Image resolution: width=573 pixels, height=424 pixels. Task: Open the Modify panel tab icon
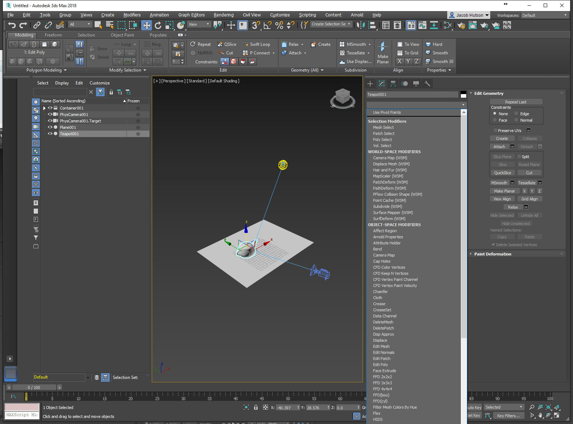pos(382,84)
